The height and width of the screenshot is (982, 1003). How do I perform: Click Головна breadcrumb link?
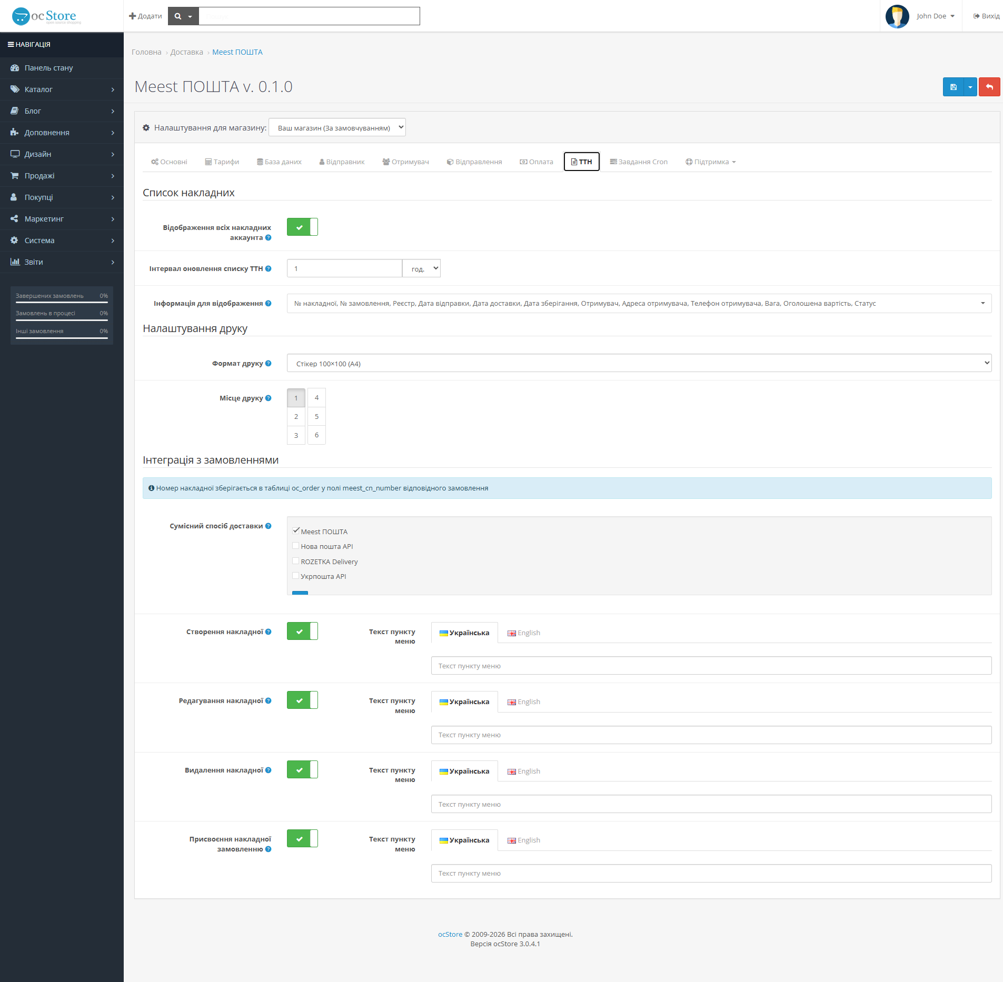(x=146, y=52)
